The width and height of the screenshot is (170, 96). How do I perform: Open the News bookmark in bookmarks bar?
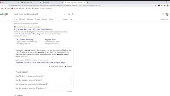tap(28, 8)
